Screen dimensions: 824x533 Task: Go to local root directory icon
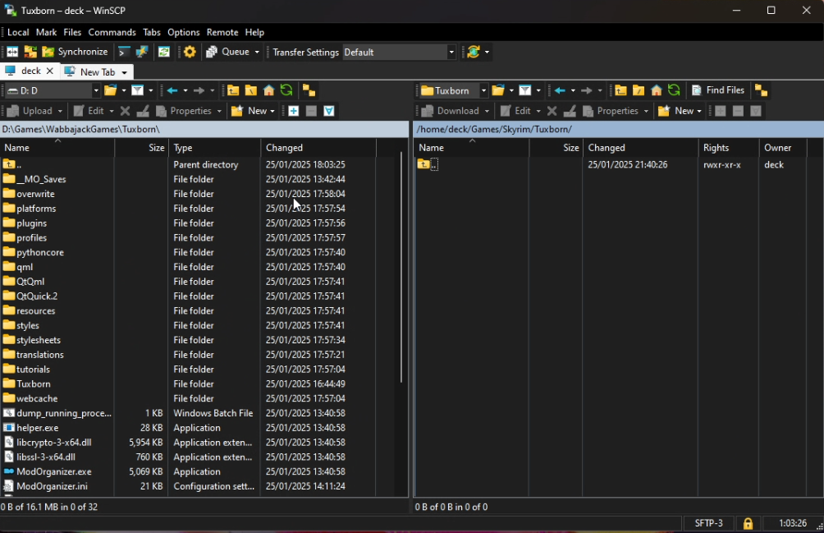250,90
